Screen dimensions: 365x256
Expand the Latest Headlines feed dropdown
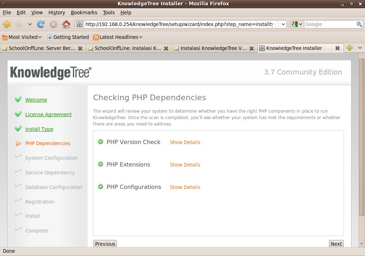[x=118, y=37]
